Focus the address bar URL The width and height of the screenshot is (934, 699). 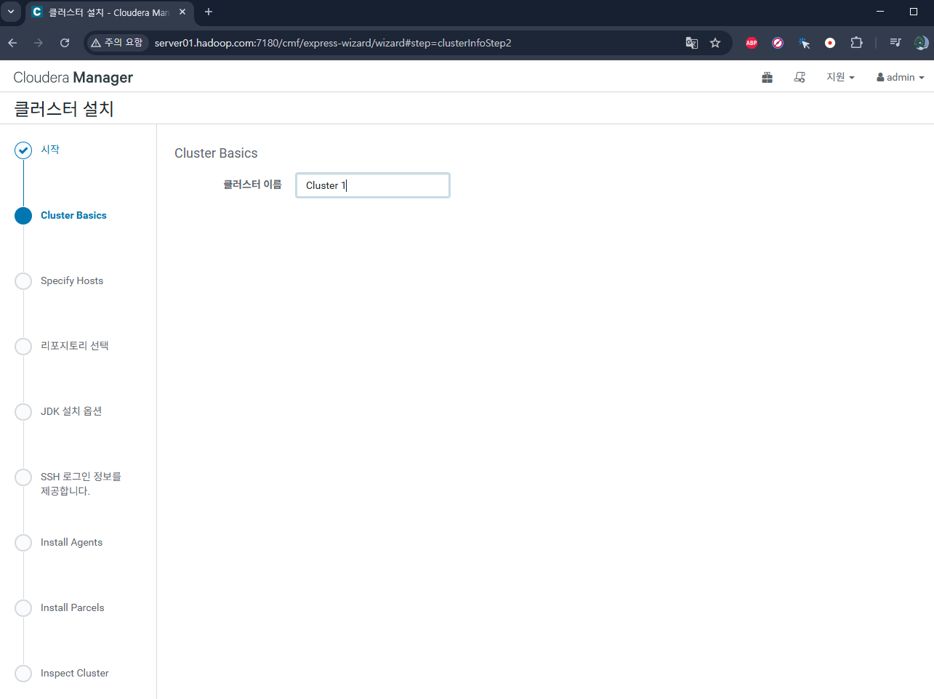click(x=333, y=43)
